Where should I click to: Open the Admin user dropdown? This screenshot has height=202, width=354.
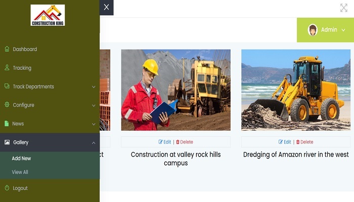point(327,30)
